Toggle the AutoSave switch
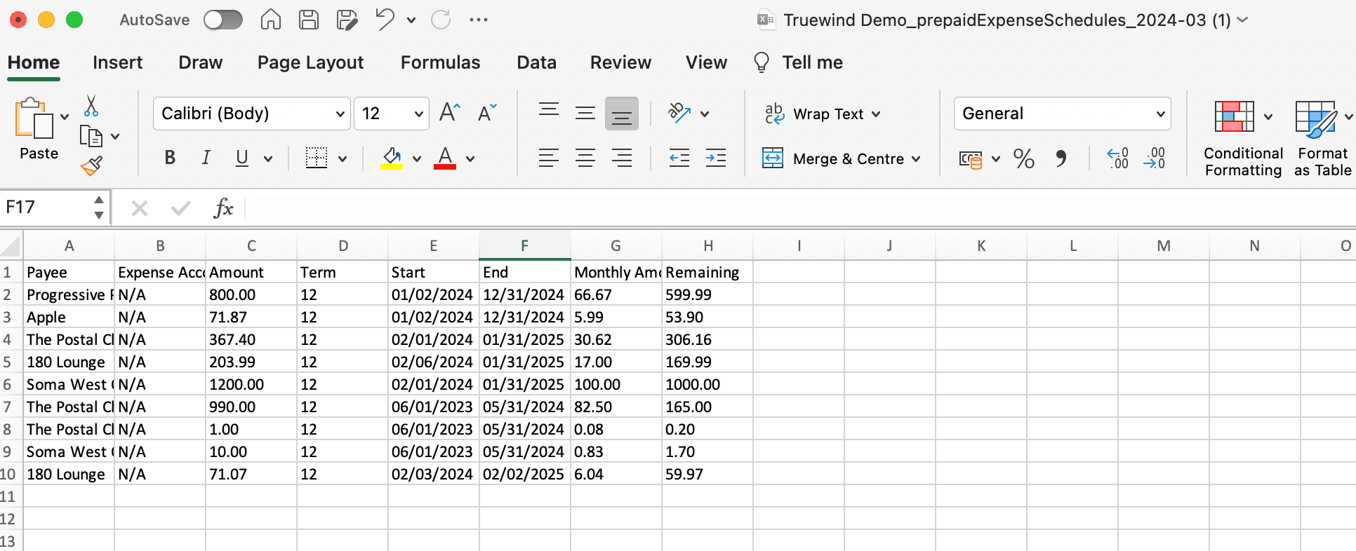The height and width of the screenshot is (551, 1356). click(x=222, y=20)
